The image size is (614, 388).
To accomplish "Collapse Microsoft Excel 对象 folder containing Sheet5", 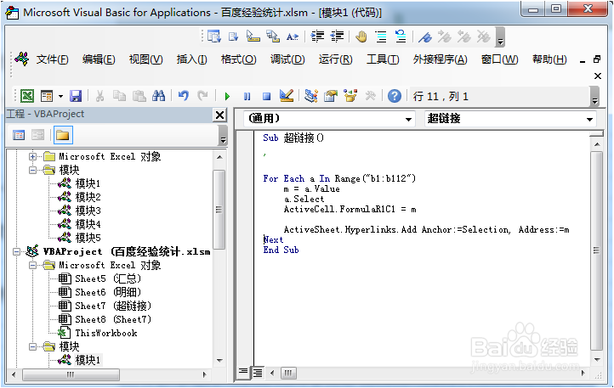I will tap(33, 265).
